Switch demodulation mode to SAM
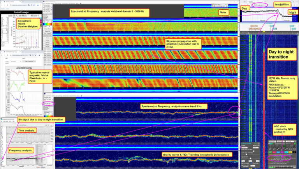The height and width of the screenshot is (169, 299). (273, 146)
